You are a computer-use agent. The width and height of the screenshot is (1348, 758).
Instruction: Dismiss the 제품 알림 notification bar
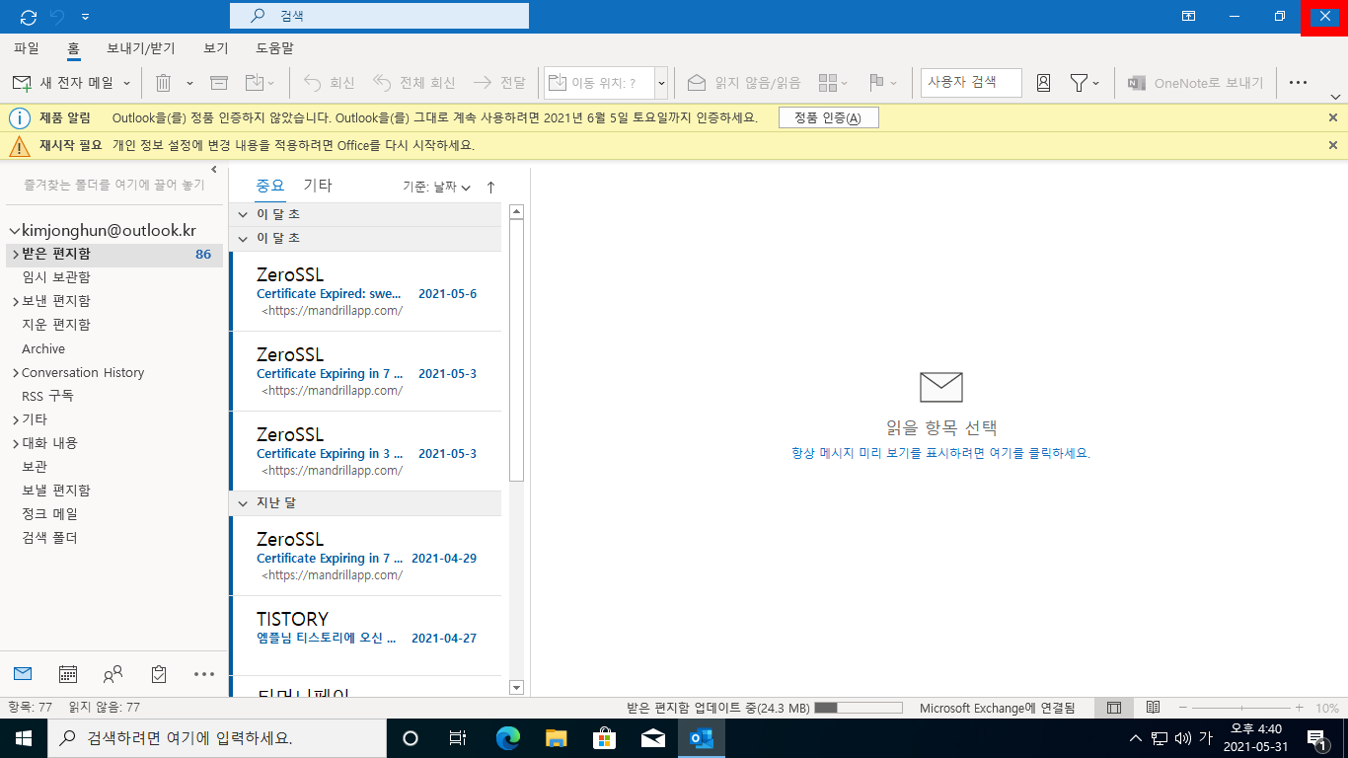pyautogui.click(x=1333, y=117)
